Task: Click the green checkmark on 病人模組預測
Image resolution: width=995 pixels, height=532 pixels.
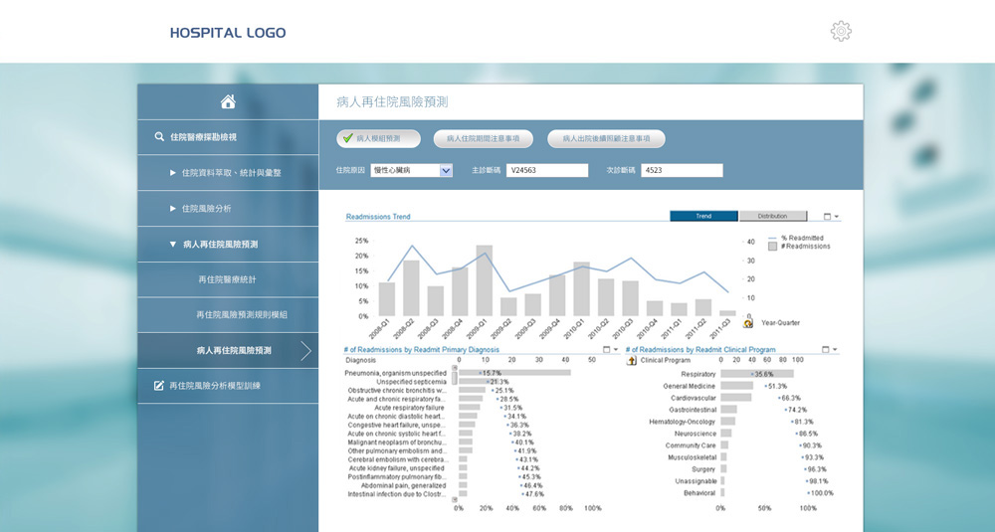Action: coord(347,137)
